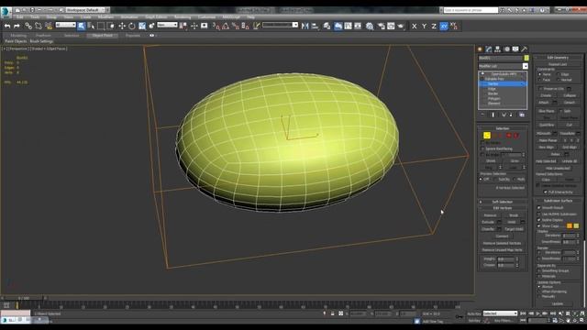
Task: Open the Material Editor
Action: 370,26
